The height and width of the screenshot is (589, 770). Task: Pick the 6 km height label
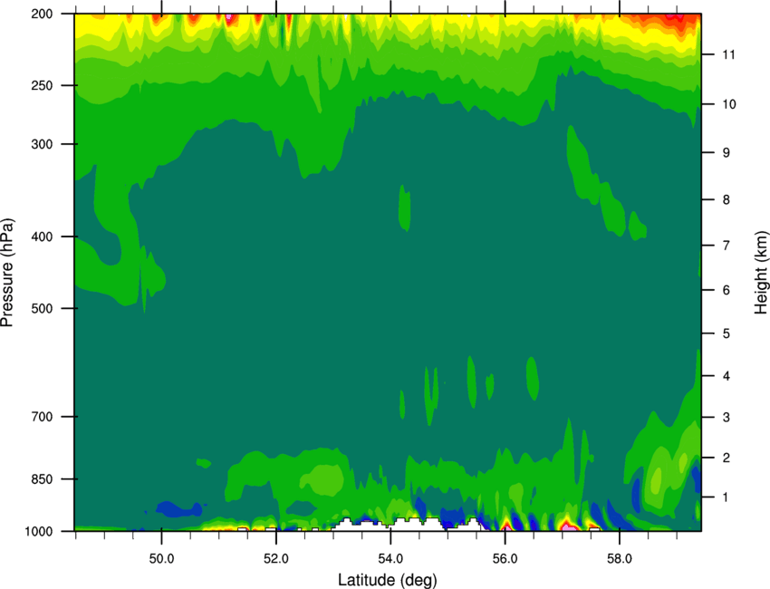(727, 290)
